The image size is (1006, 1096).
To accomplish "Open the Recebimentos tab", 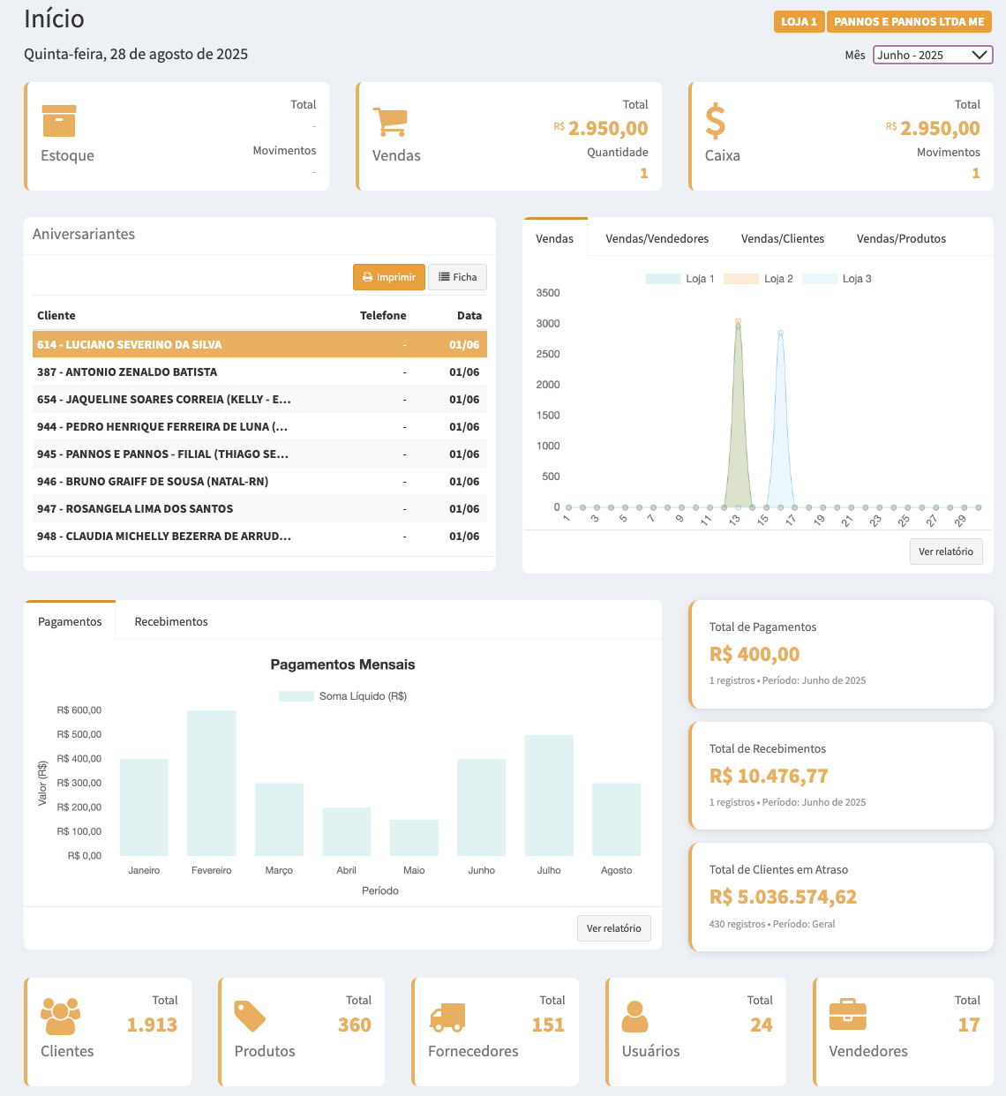I will tap(171, 621).
